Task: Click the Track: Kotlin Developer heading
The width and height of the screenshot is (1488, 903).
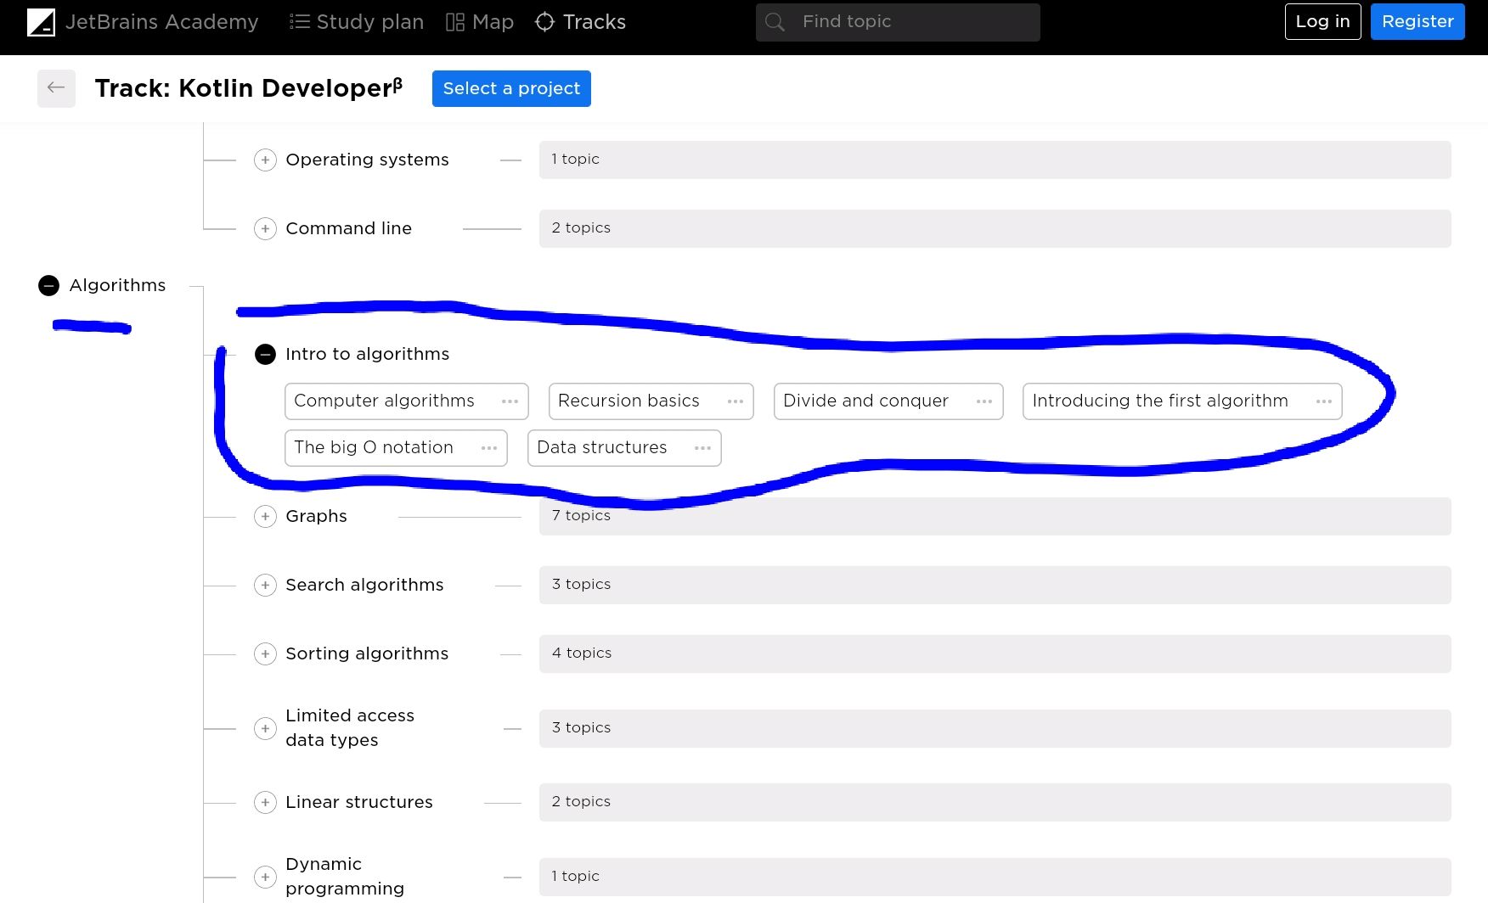Action: pyautogui.click(x=249, y=88)
